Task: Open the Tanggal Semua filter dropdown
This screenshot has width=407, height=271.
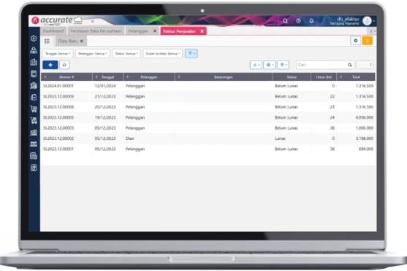Action: click(58, 54)
